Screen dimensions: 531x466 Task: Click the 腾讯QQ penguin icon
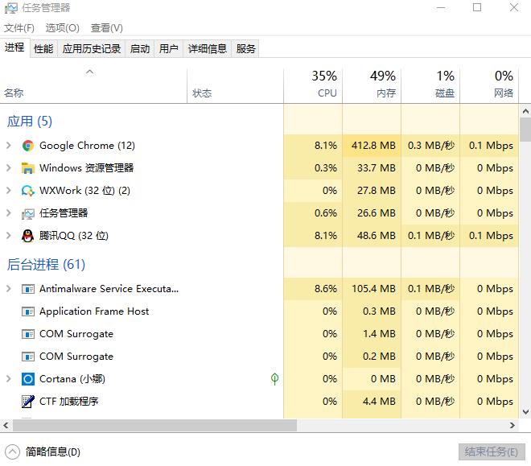[28, 236]
